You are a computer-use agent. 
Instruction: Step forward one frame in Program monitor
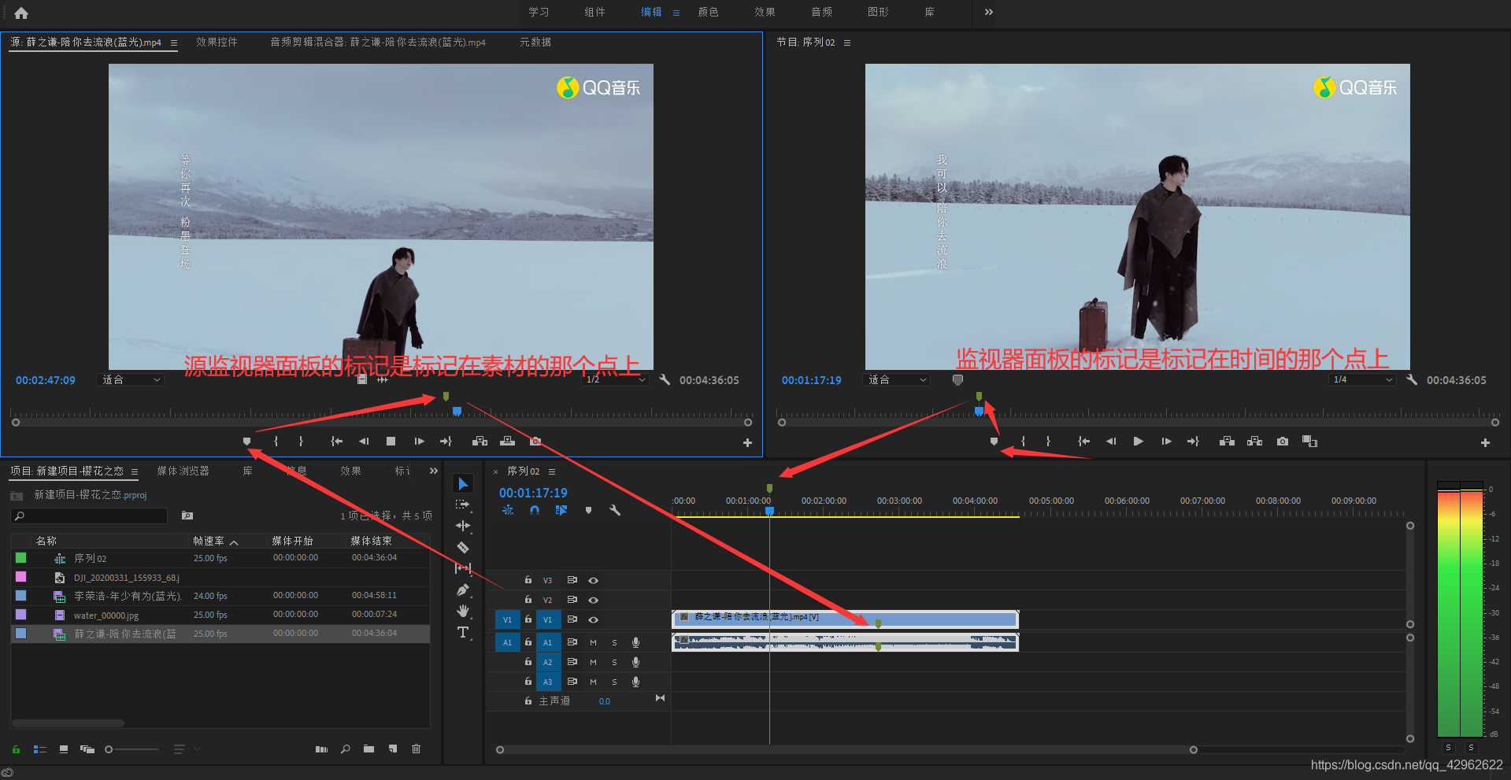point(1166,442)
